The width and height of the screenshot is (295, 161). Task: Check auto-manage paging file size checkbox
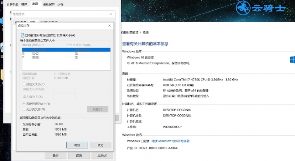pyautogui.click(x=22, y=35)
